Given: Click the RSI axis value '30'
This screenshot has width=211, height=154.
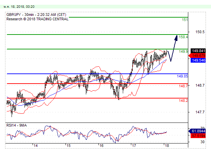Looking at the screenshot, I should pyautogui.click(x=203, y=142).
